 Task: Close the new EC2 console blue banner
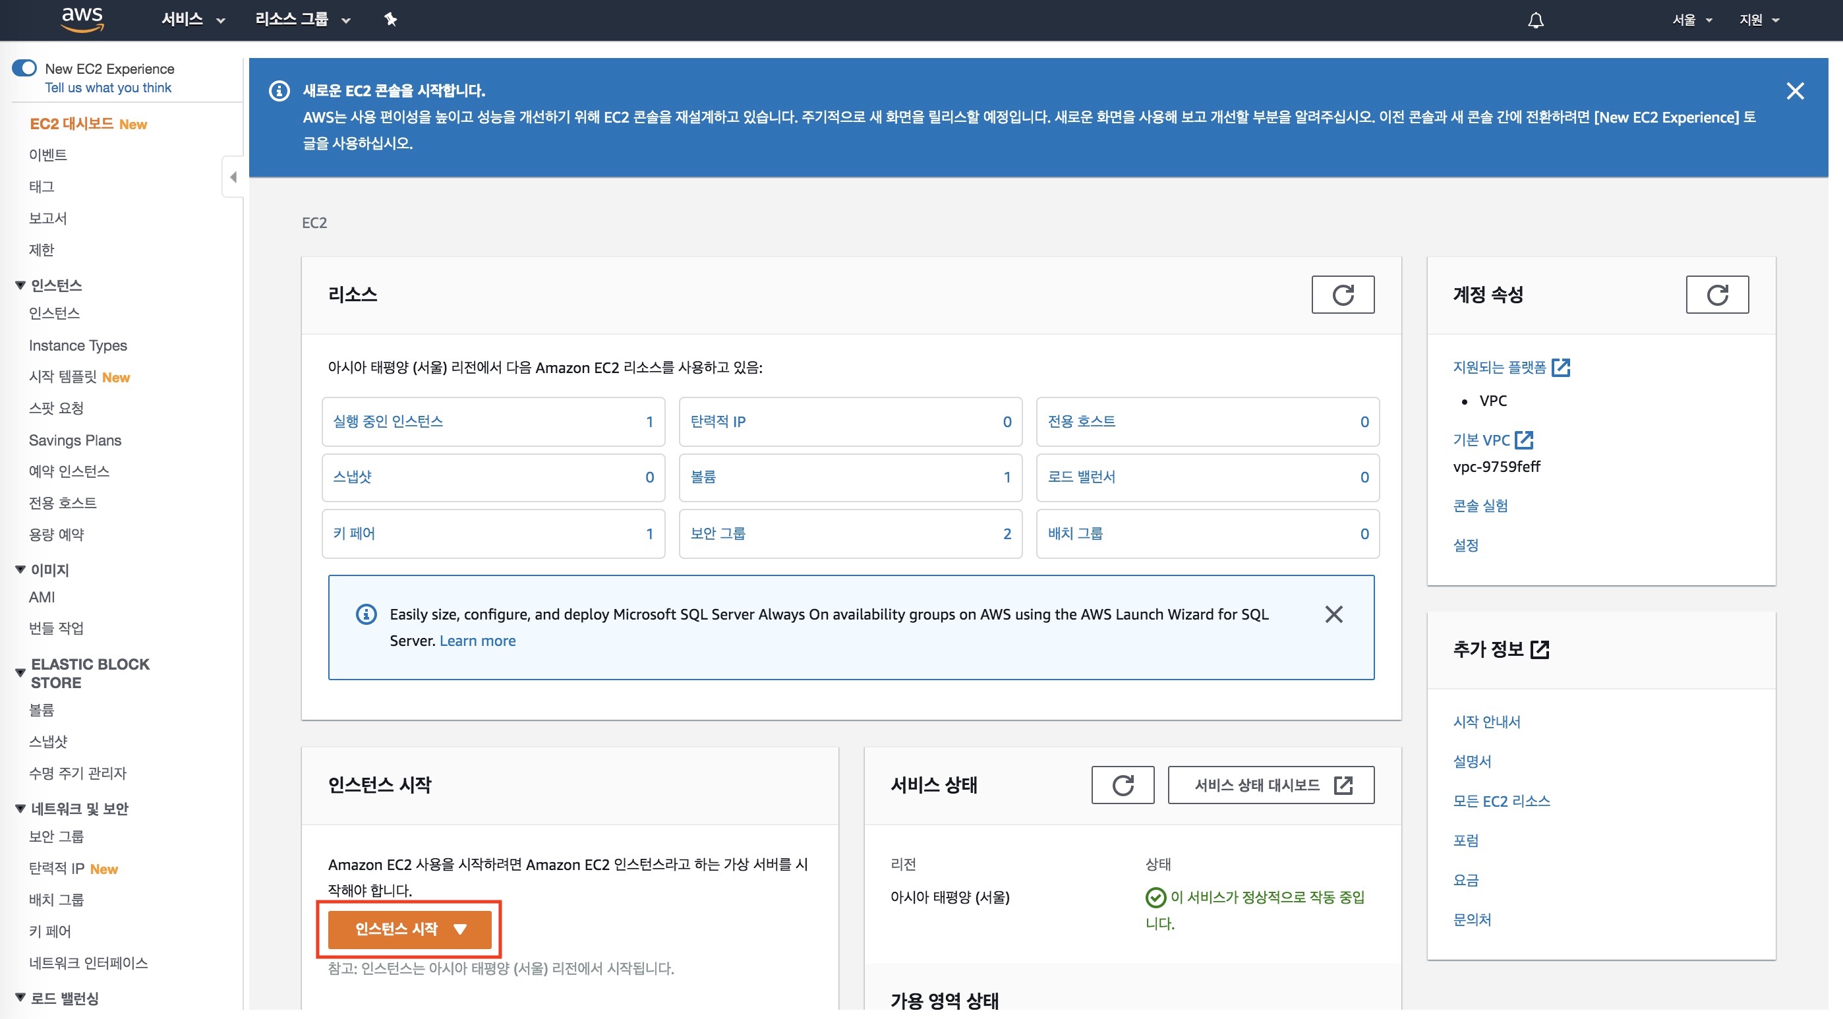coord(1794,91)
